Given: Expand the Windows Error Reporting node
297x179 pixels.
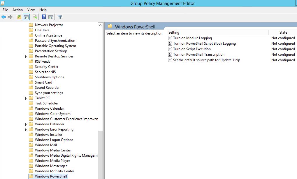Looking at the screenshot, I should [x=26, y=130].
